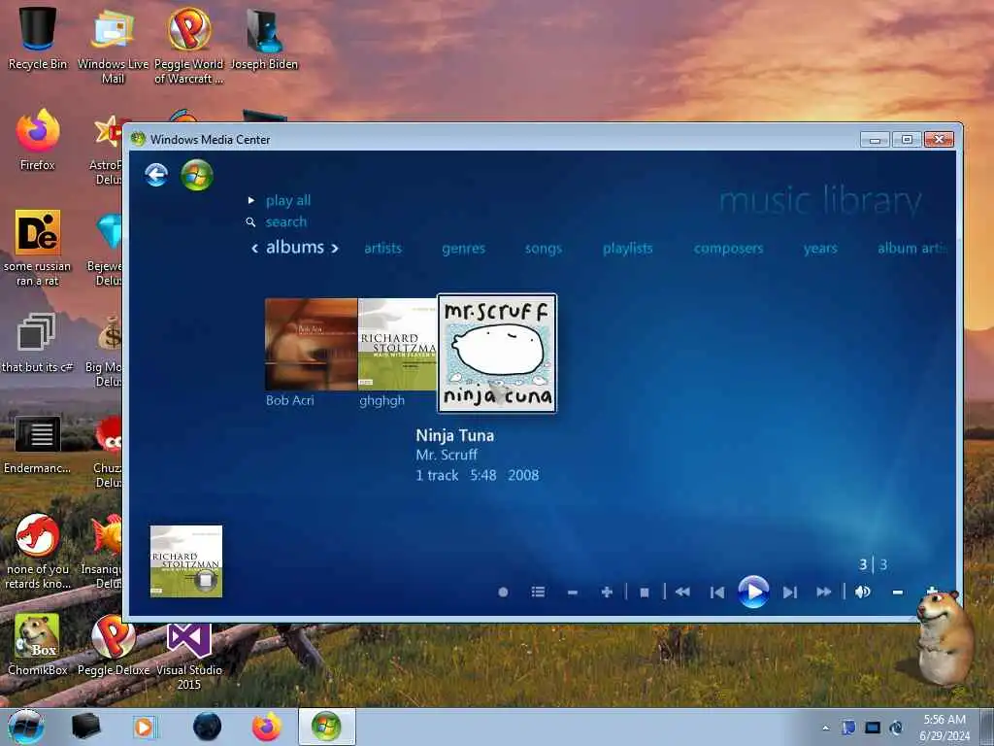Screen dimensions: 994x746
Task: Open Peggle Deluxe desktop shortcut
Action: (113, 645)
